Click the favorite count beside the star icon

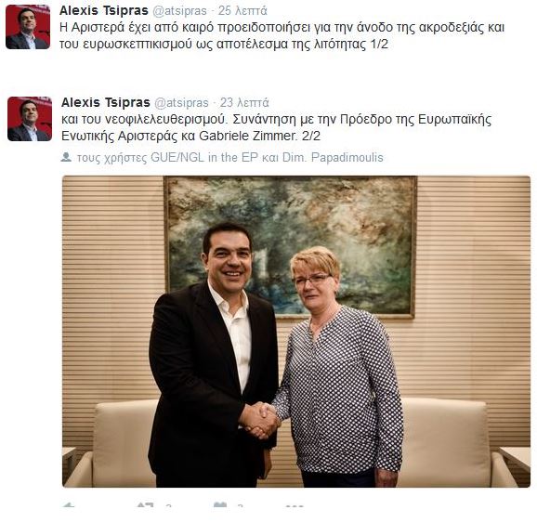(x=241, y=506)
